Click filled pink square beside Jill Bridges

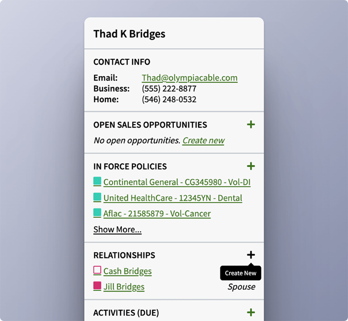tap(97, 286)
